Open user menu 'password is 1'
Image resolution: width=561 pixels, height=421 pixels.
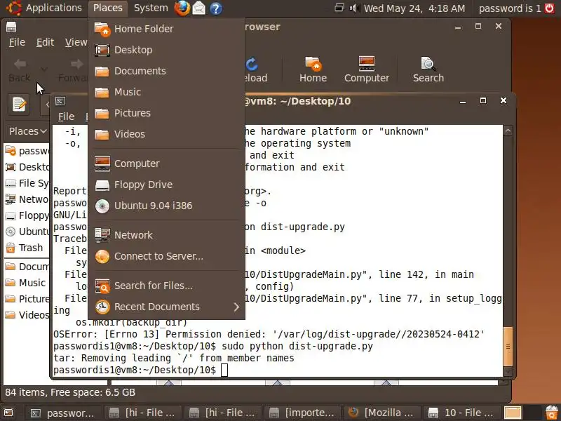click(x=510, y=8)
